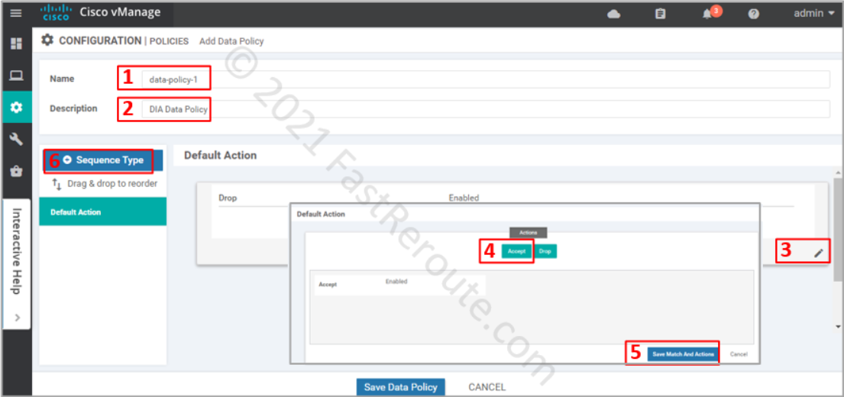Click the Sequence Type add button
This screenshot has height=397, width=844.
(103, 160)
